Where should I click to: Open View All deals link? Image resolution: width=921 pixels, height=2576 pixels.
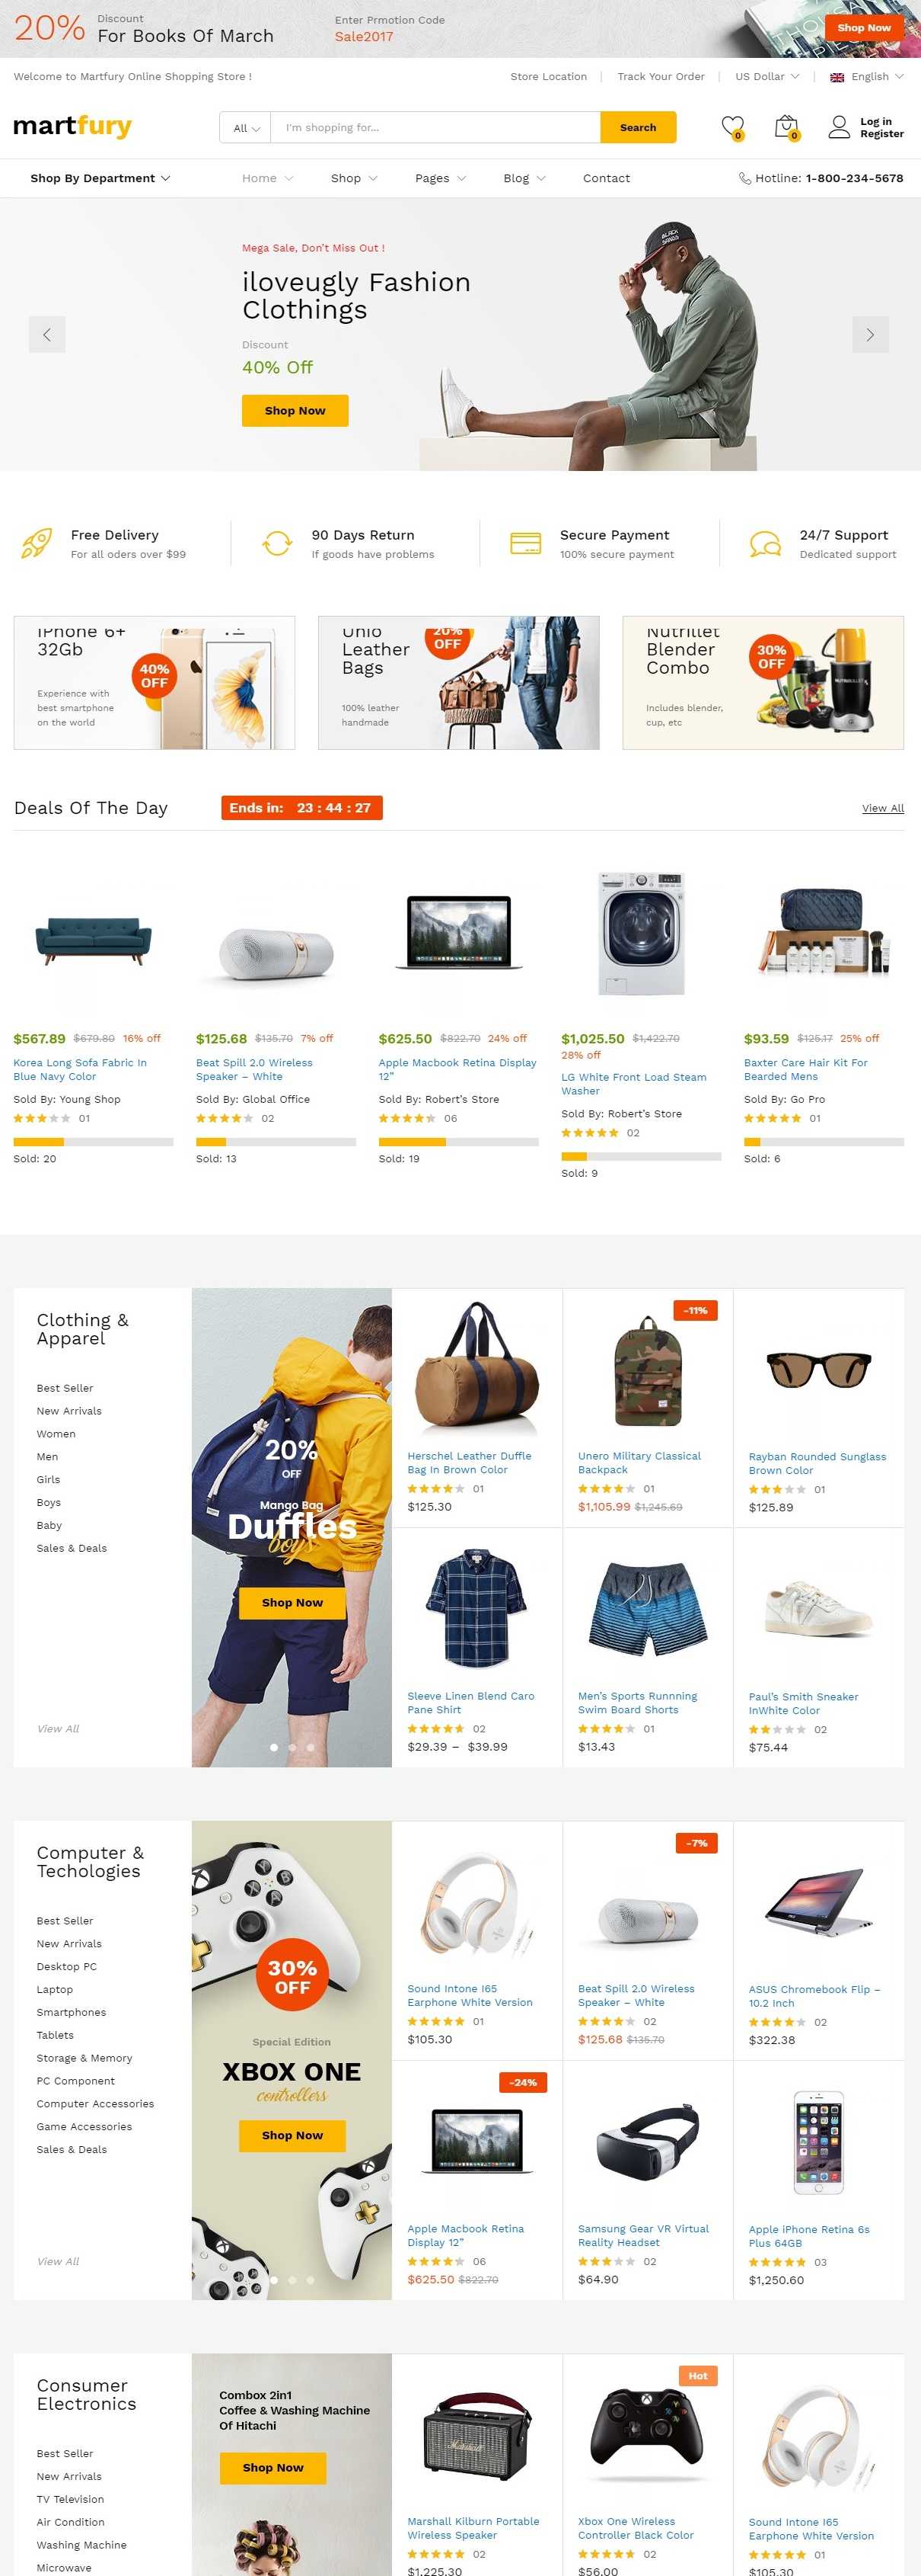(883, 808)
